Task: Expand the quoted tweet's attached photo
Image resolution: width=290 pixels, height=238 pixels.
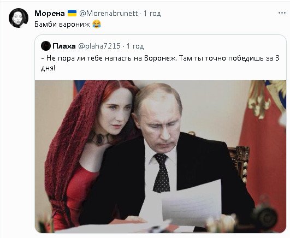Action: [x=161, y=157]
